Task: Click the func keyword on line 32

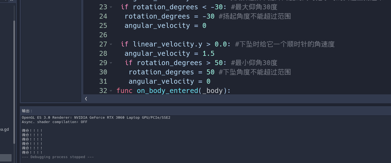Action: tap(125, 91)
